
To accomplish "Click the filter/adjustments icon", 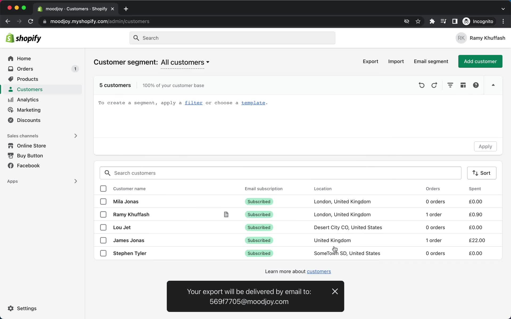I will click(x=450, y=85).
